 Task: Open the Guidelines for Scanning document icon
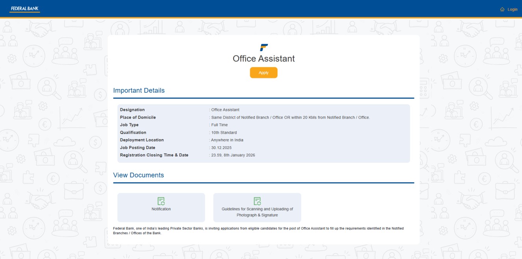click(258, 201)
